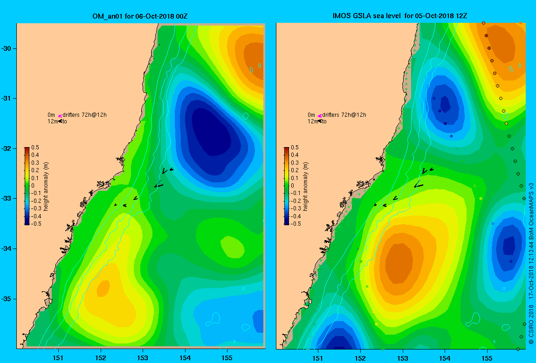The width and height of the screenshot is (536, 363).
Task: Click the title 'OM_an01 for 06-Oct-2018 00Z'
Action: pyautogui.click(x=140, y=16)
